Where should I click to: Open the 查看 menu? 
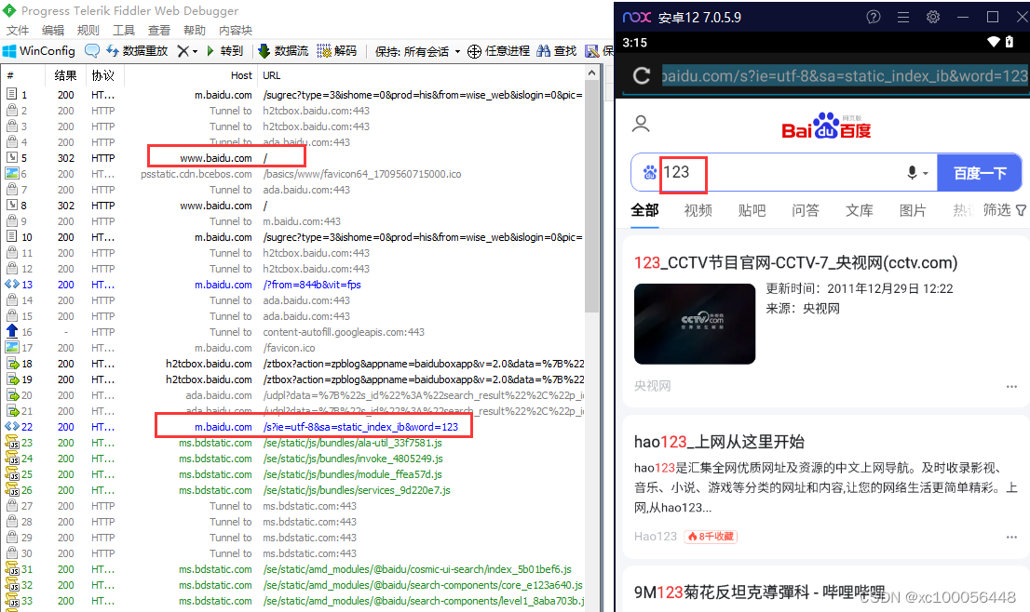click(x=159, y=30)
